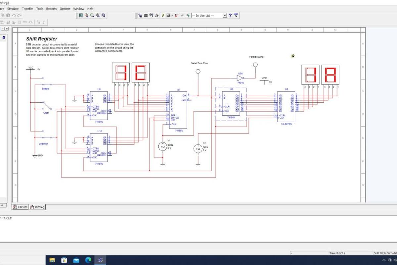
Task: Select the V1 clock source
Action: pos(162,146)
